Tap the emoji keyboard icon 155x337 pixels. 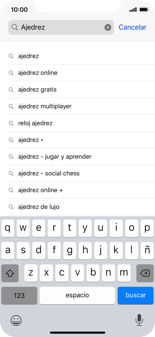point(16,321)
